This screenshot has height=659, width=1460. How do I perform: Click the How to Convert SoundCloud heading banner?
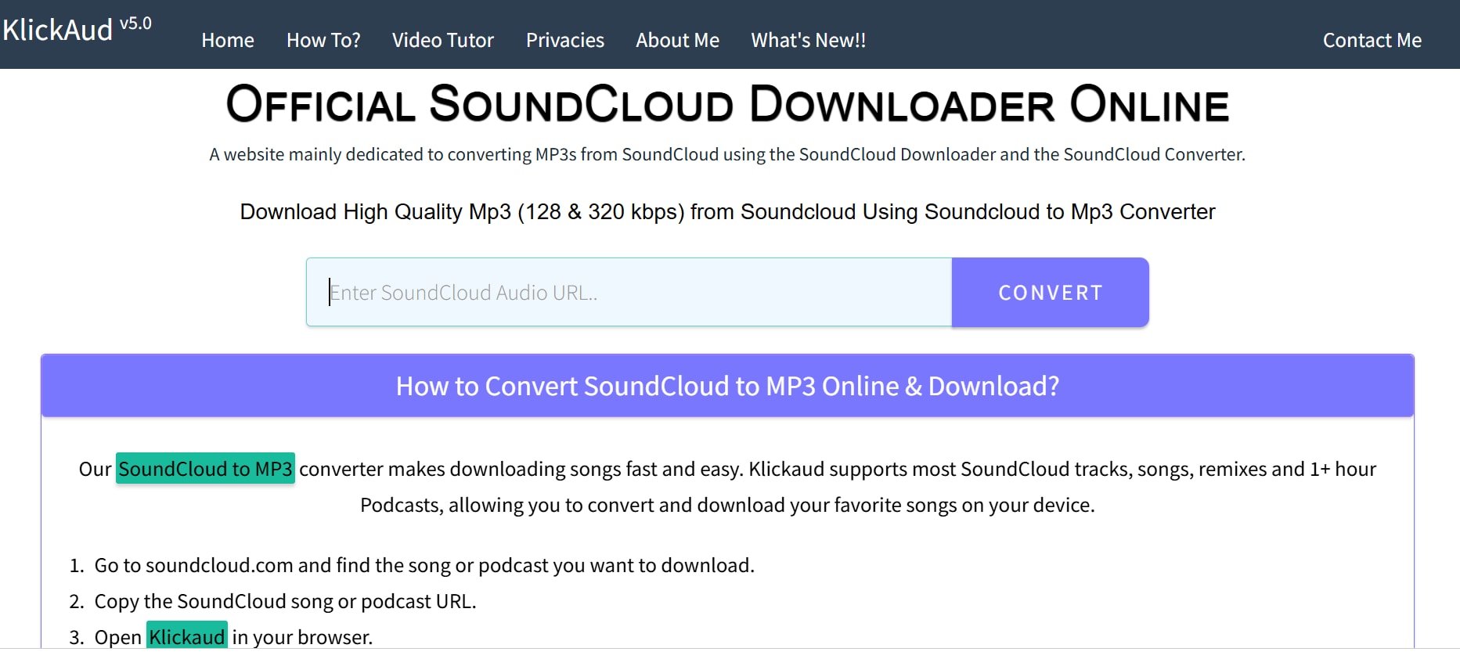tap(727, 386)
